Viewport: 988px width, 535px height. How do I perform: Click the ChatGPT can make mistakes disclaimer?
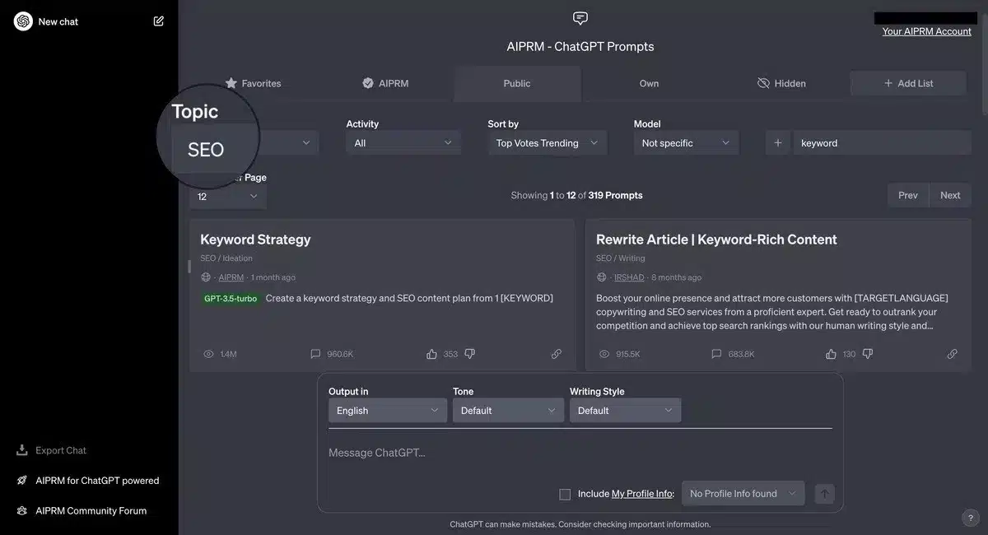580,524
